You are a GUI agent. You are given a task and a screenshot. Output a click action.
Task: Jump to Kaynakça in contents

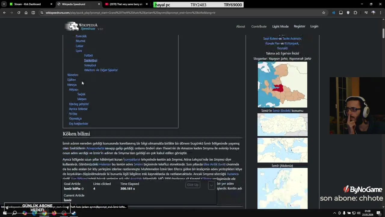pos(75,118)
